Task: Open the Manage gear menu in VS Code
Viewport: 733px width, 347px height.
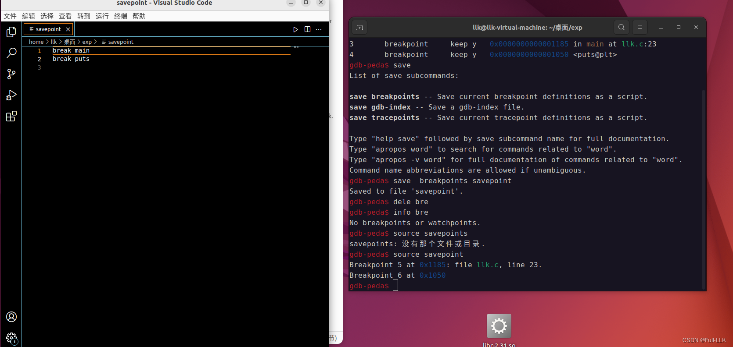Action: [11, 338]
